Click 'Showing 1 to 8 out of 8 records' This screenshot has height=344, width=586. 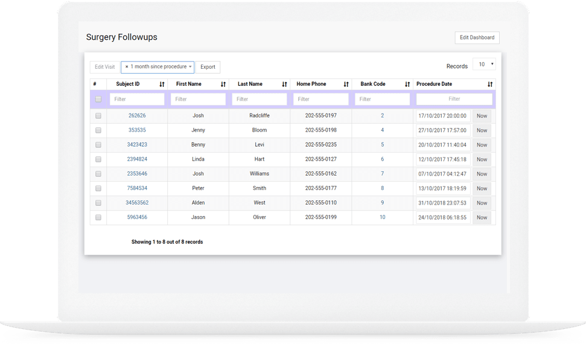pos(167,242)
